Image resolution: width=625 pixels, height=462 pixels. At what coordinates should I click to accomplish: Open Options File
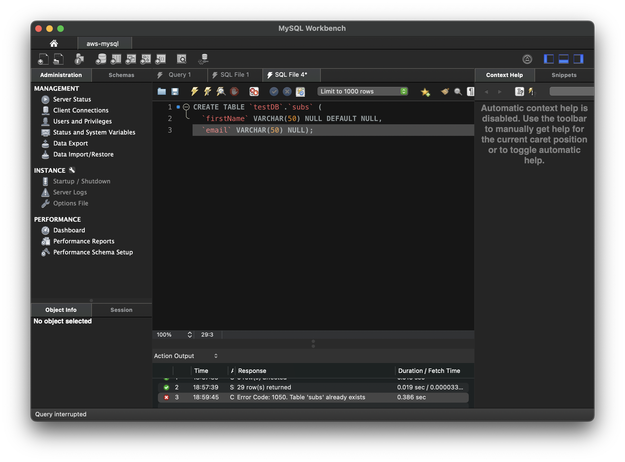point(70,203)
